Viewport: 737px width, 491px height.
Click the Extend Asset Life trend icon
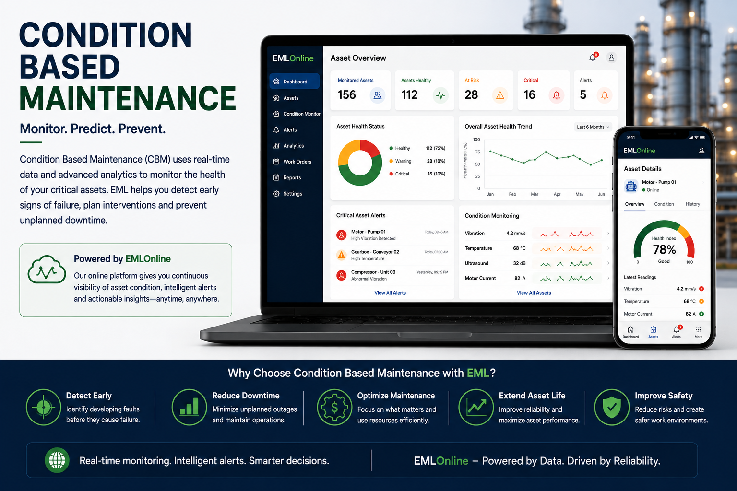(476, 407)
